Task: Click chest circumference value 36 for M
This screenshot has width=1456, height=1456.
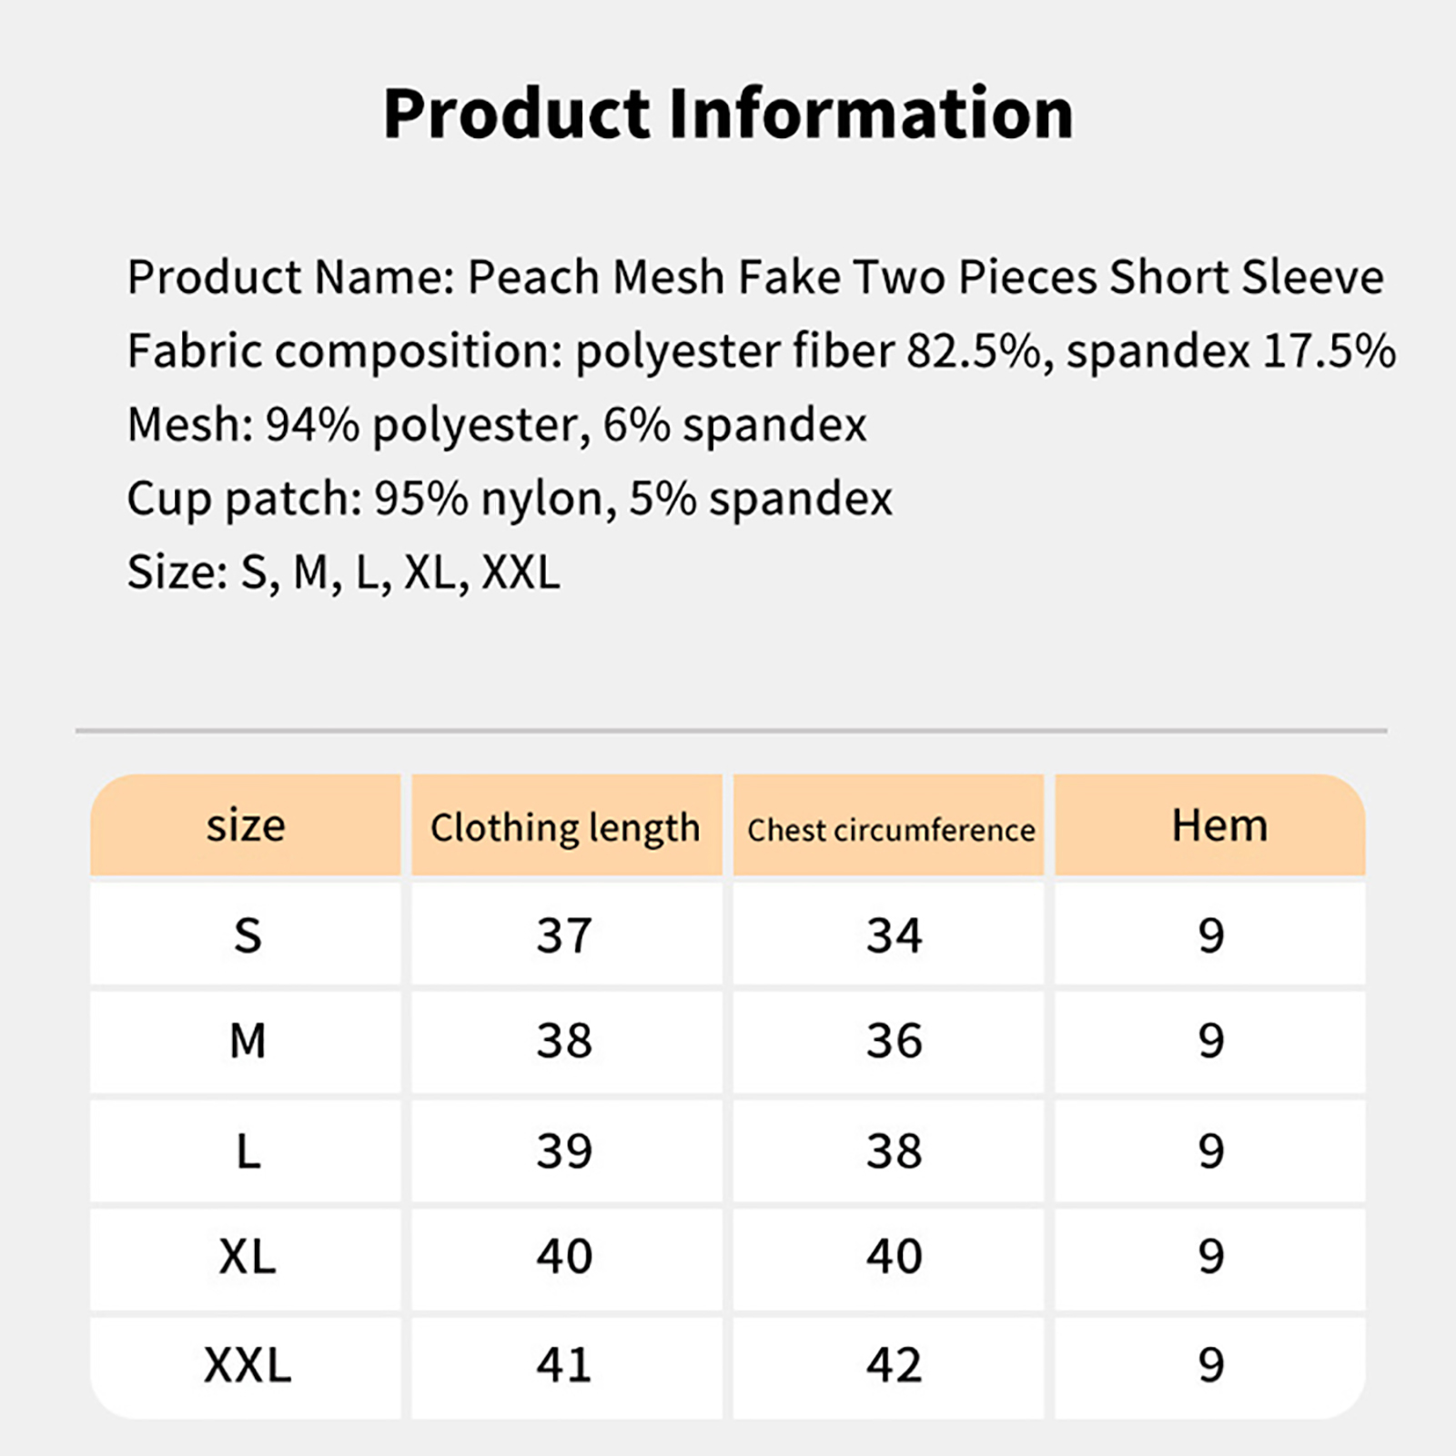Action: [894, 1041]
